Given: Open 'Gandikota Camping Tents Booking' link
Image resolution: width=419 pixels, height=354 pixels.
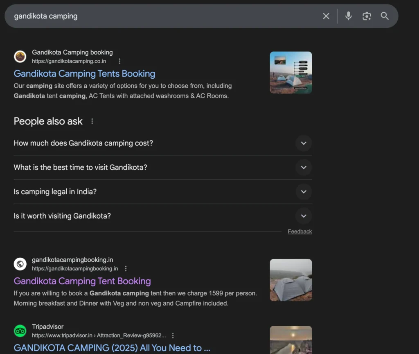Looking at the screenshot, I should coord(84,74).
